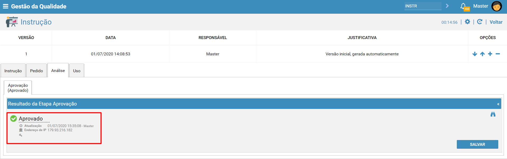Click the small key icon
Image resolution: width=507 pixels, height=159 pixels.
(x=21, y=135)
